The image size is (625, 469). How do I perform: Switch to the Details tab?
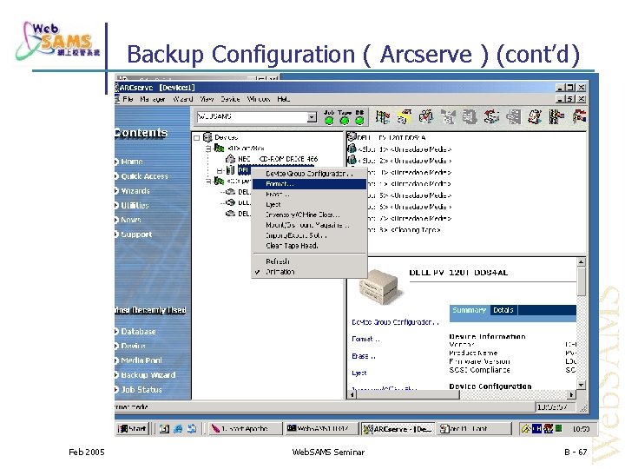point(503,310)
